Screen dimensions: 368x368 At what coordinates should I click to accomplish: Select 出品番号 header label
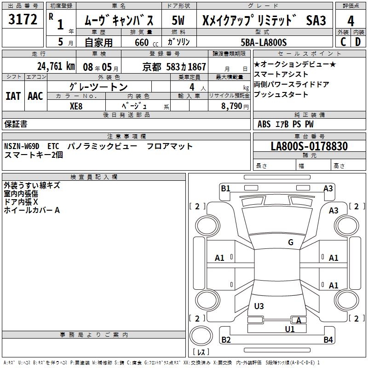[23, 6]
